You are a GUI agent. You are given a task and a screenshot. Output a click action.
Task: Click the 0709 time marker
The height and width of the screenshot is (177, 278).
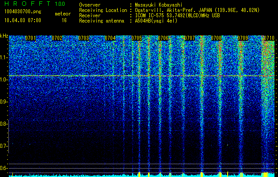point(243,38)
